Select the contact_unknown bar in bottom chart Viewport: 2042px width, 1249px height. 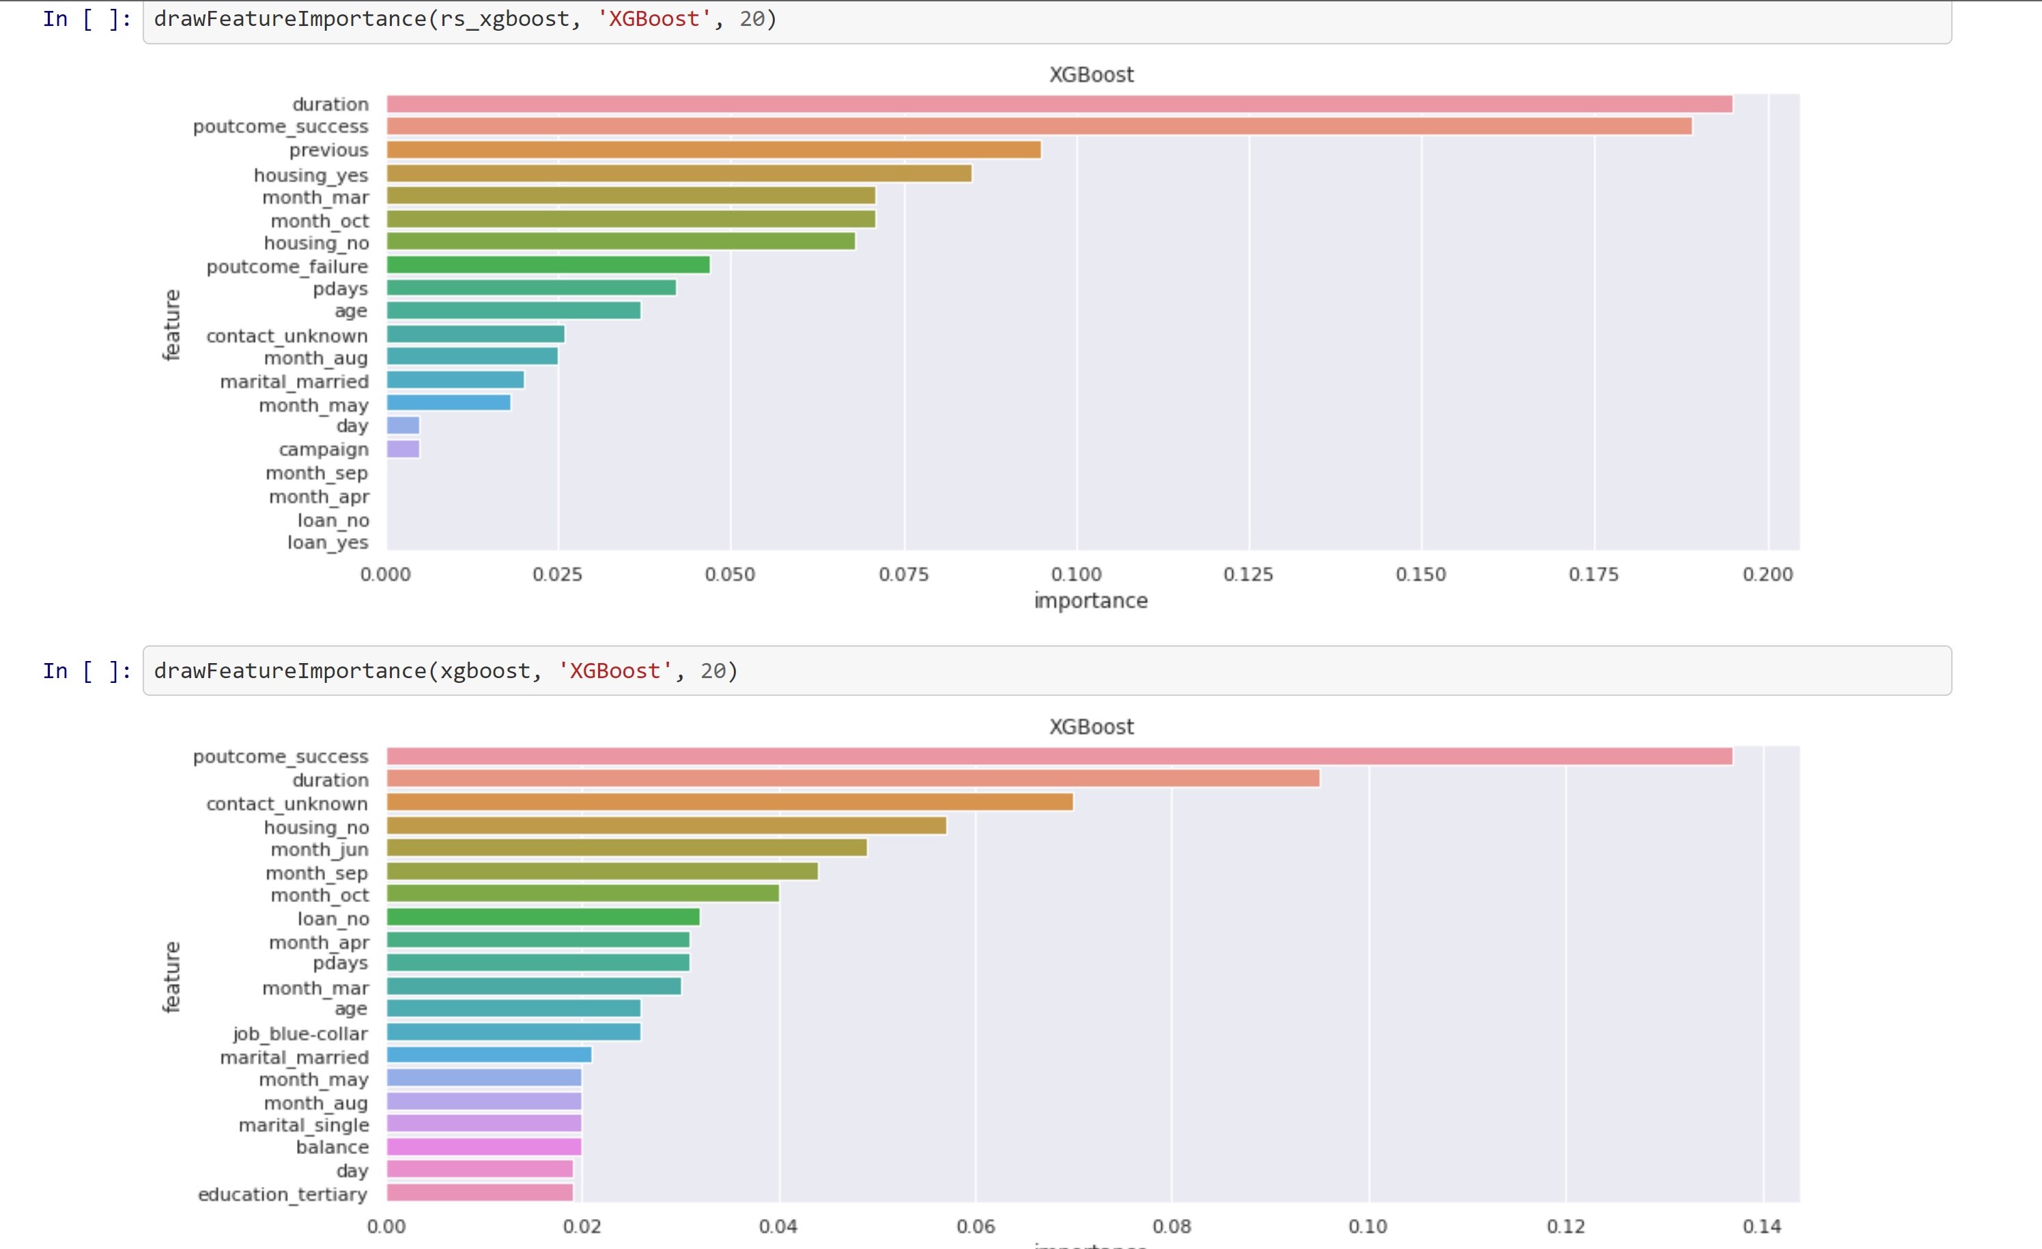coord(729,803)
